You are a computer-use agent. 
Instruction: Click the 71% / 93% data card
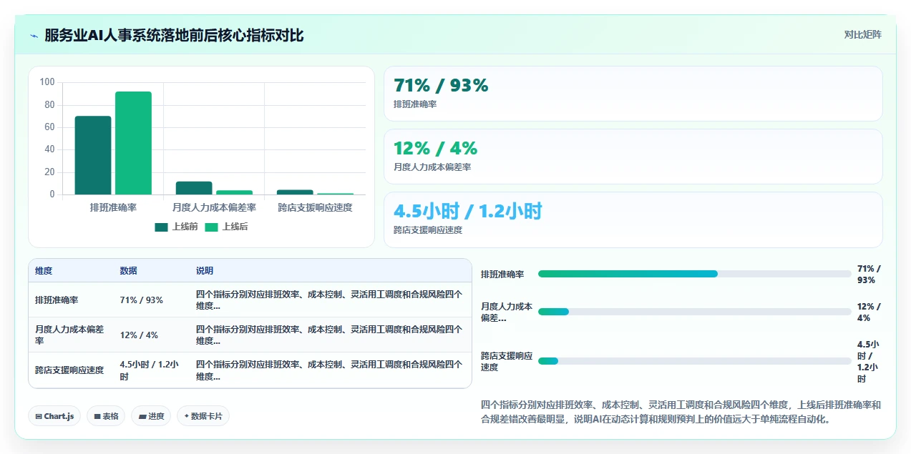pos(633,94)
